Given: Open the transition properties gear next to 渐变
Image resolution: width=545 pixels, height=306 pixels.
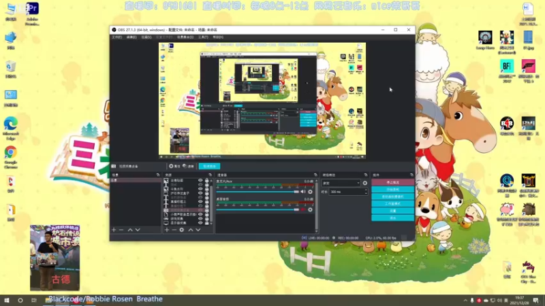Looking at the screenshot, I should [x=365, y=183].
